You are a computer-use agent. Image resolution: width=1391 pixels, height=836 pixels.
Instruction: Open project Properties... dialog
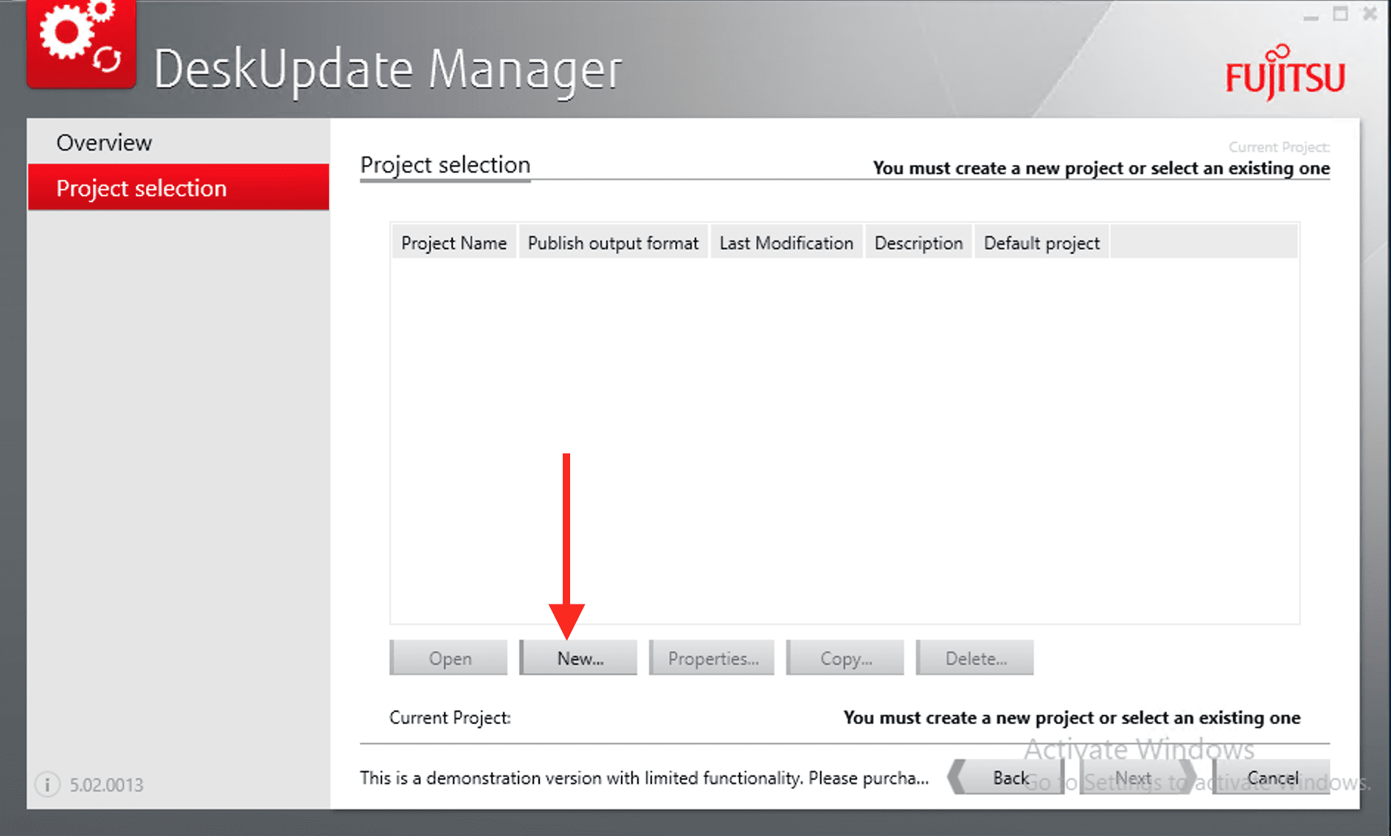[x=712, y=658]
